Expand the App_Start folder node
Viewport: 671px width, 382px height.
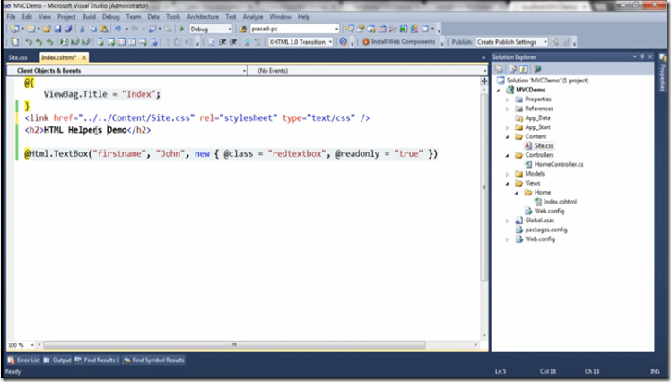508,127
